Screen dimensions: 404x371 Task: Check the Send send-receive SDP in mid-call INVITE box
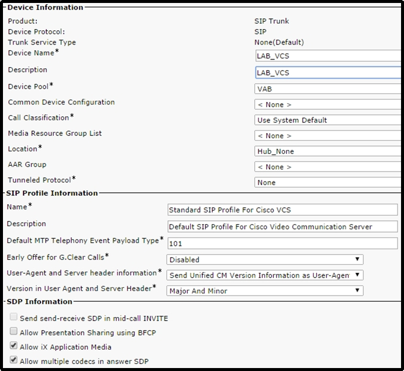pos(13,319)
